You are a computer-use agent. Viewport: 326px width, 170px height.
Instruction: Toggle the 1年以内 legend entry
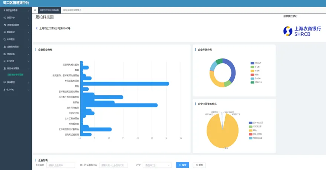pos(256,63)
